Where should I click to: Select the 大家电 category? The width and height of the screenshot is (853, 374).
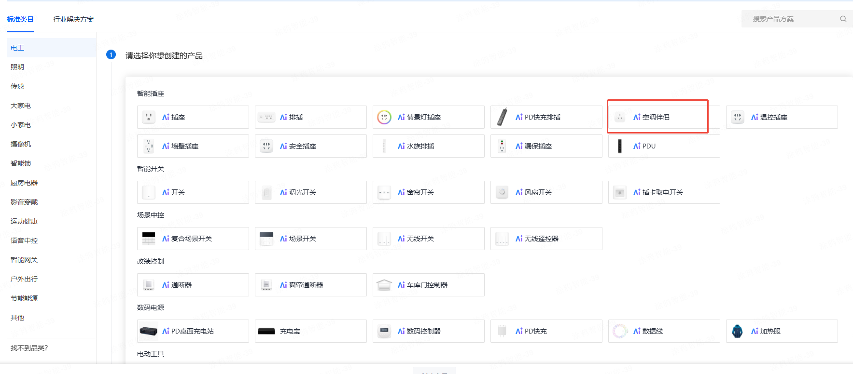(51, 106)
